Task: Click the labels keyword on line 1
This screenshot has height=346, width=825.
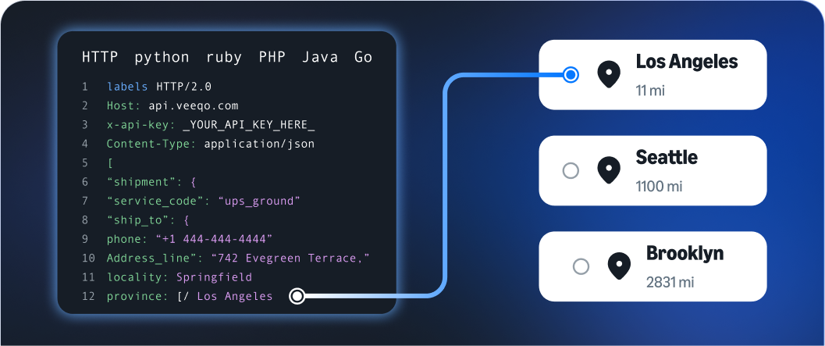Action: point(128,87)
